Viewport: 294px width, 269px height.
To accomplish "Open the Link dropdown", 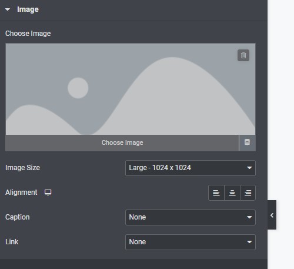I will click(x=191, y=242).
